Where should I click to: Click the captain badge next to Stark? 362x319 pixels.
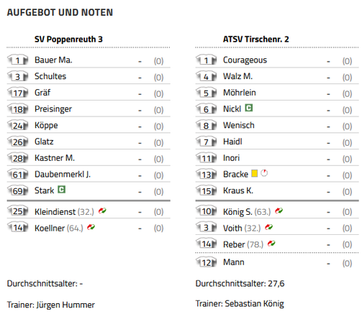coord(62,190)
